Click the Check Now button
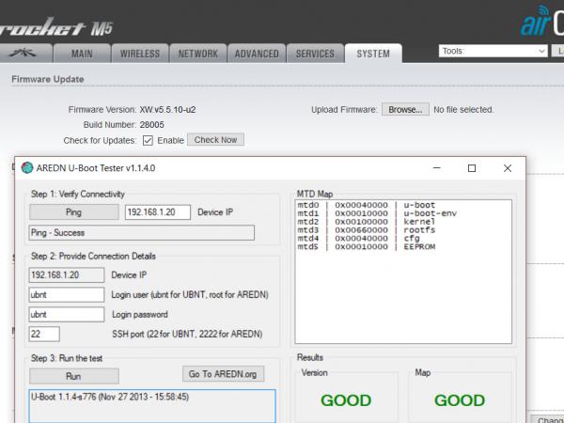564x423 pixels. pyautogui.click(x=215, y=139)
